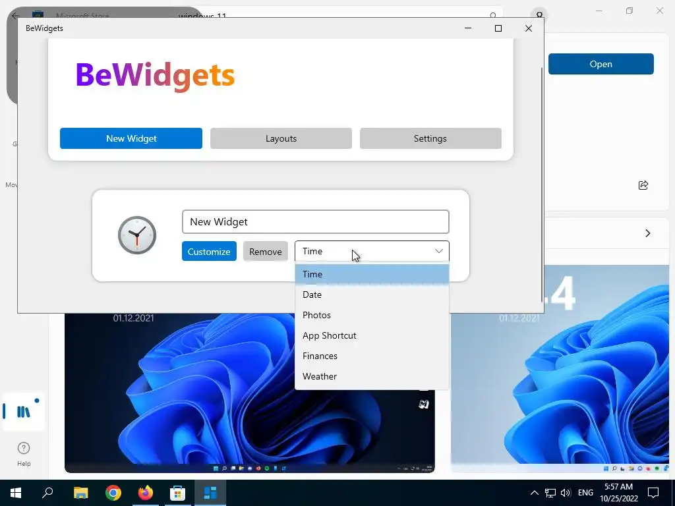Choose Date widget type
675x506 pixels.
372,295
